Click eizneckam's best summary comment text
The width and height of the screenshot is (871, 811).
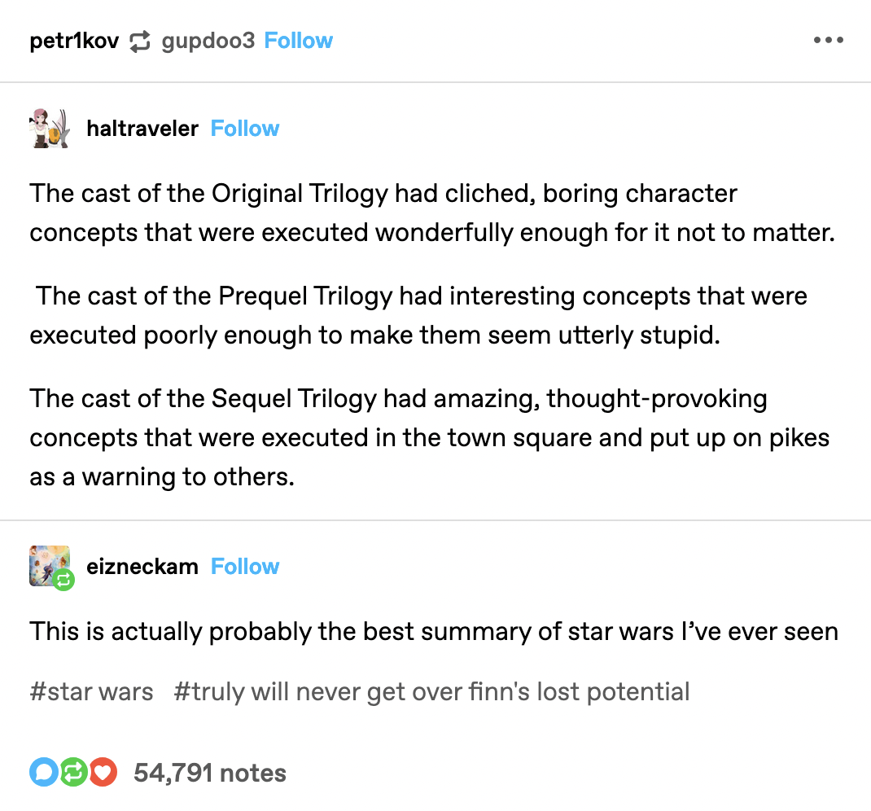pos(434,631)
